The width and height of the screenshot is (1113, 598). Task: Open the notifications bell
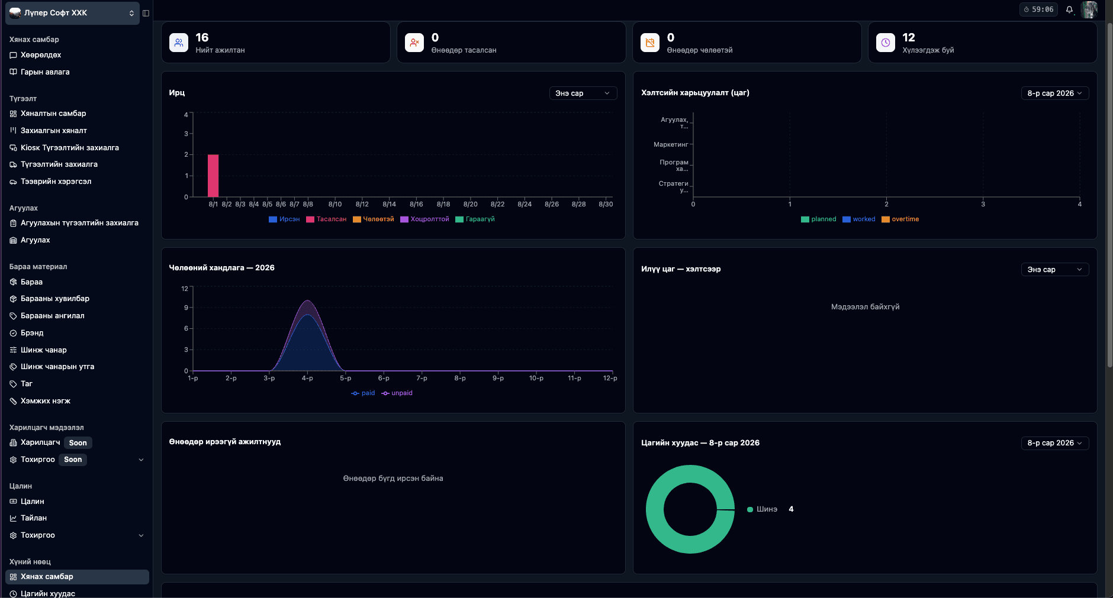click(1069, 9)
